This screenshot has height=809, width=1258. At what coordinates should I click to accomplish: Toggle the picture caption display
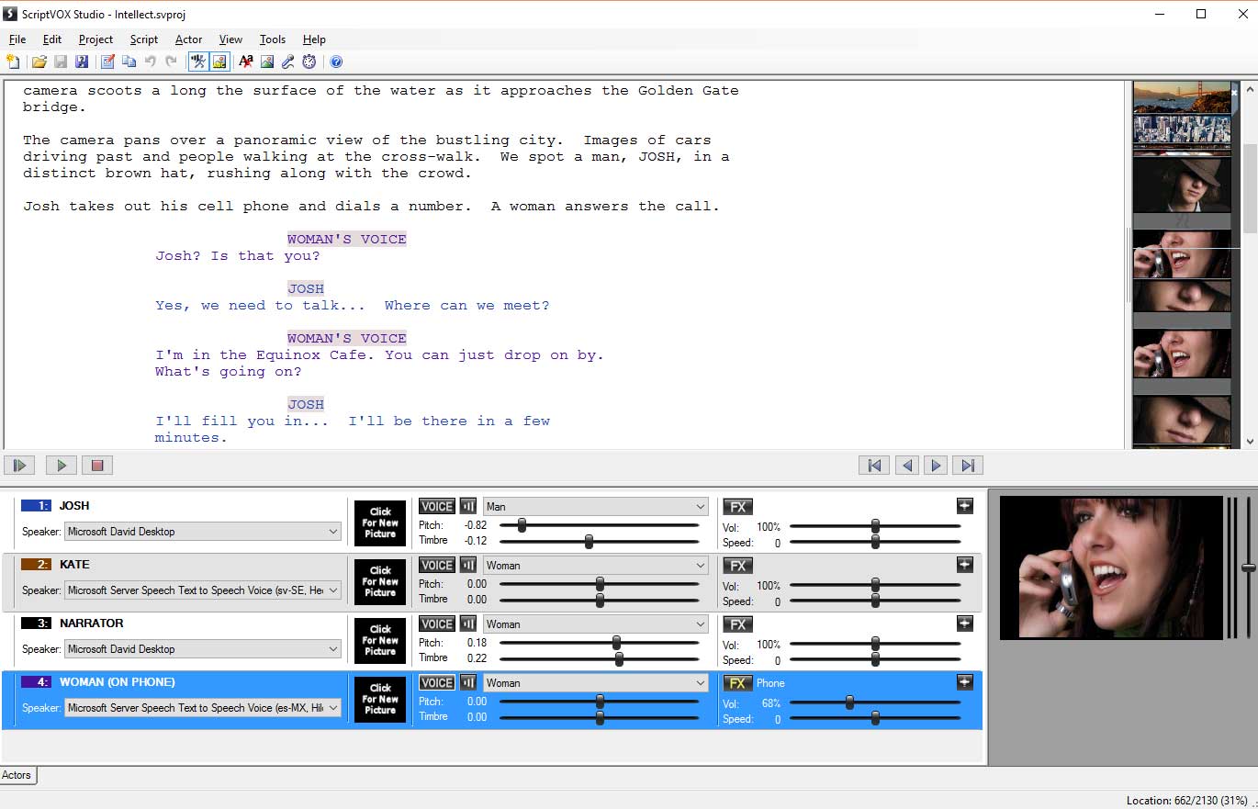(x=219, y=62)
